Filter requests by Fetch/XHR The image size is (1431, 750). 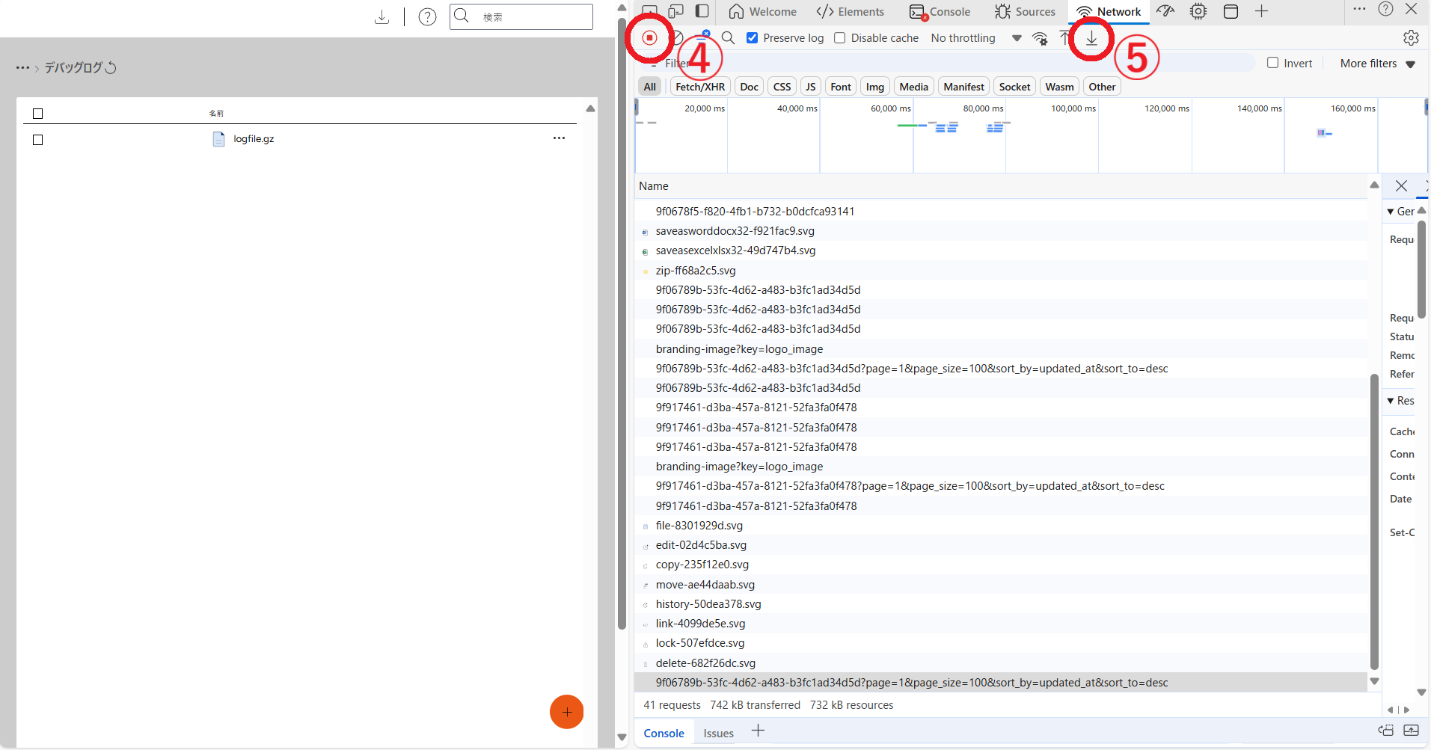click(699, 87)
